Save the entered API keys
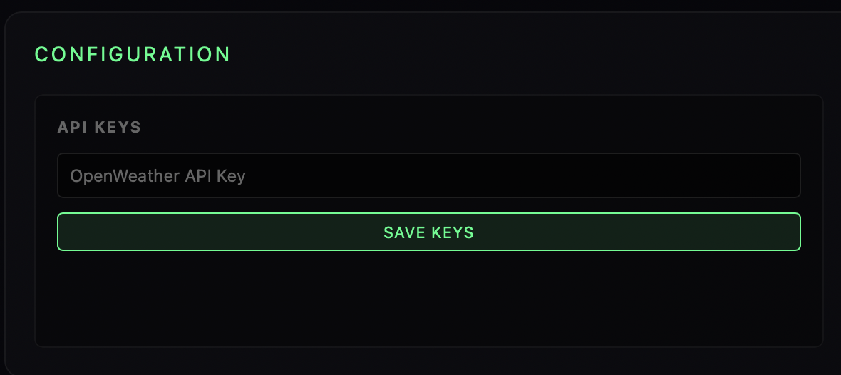Screen dimensions: 841x375 tap(428, 232)
